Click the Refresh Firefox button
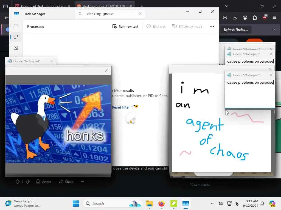Viewport: 281px width, 210px height. 236,30
